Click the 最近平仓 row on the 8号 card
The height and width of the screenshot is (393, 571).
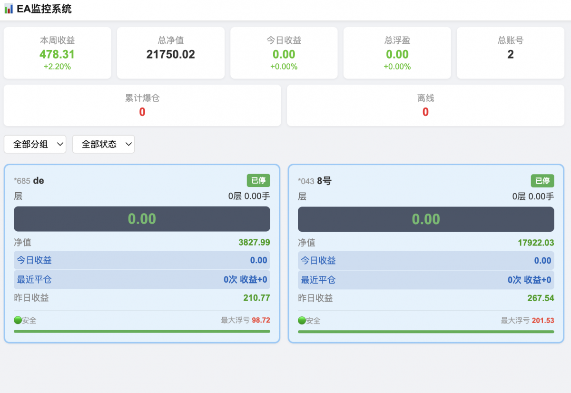(x=426, y=280)
